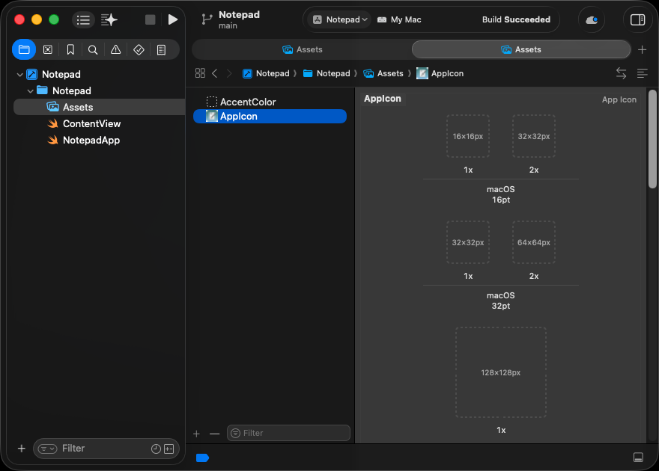Toggle the inspector panel on the right
The width and height of the screenshot is (659, 471).
tap(637, 19)
